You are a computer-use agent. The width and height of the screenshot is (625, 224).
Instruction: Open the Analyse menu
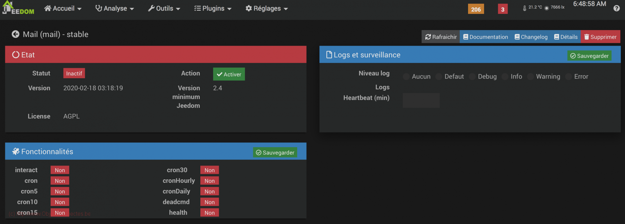coord(115,9)
